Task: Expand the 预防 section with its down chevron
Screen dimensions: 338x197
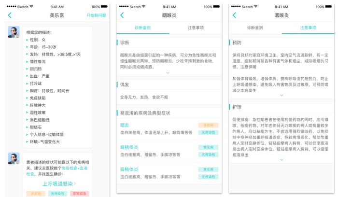Action: [x=282, y=96]
